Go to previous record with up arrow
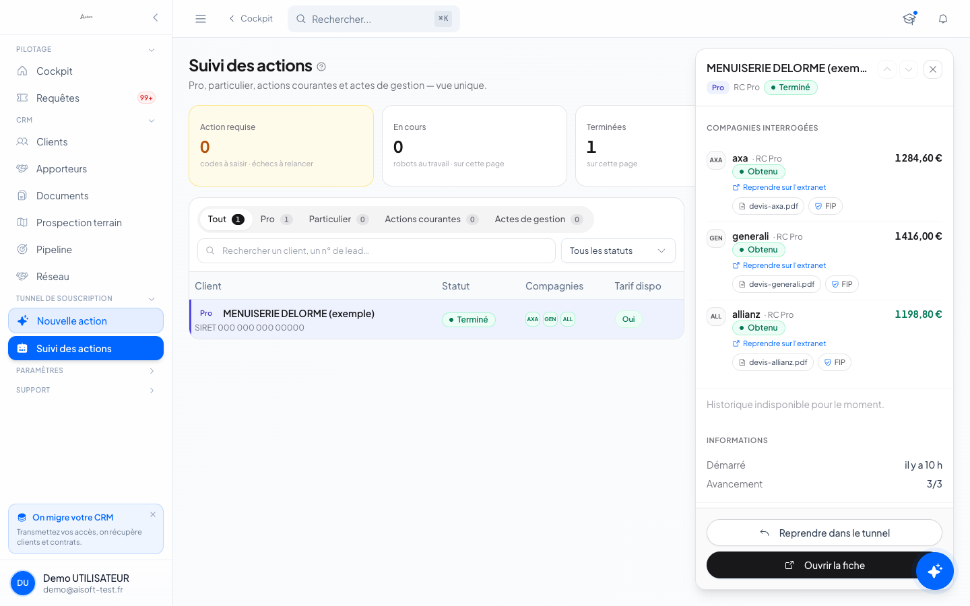 tap(887, 69)
